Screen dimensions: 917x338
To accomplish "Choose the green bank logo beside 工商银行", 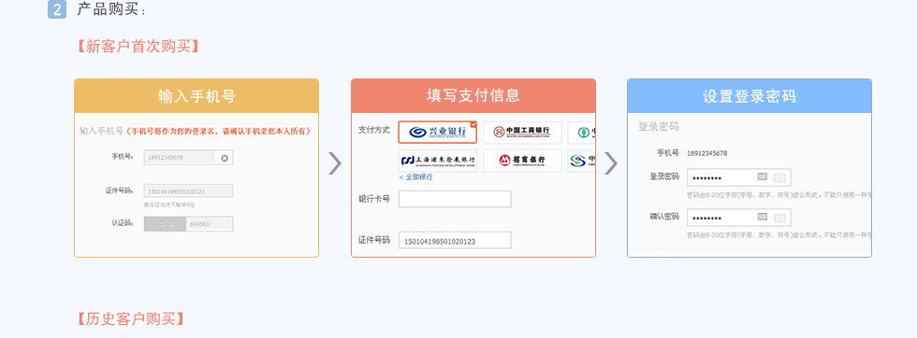I will coord(582,133).
